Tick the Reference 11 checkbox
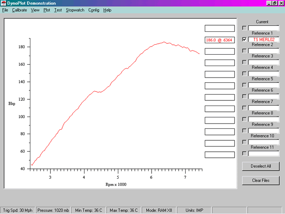The height and width of the screenshot is (214, 285). pos(244,154)
